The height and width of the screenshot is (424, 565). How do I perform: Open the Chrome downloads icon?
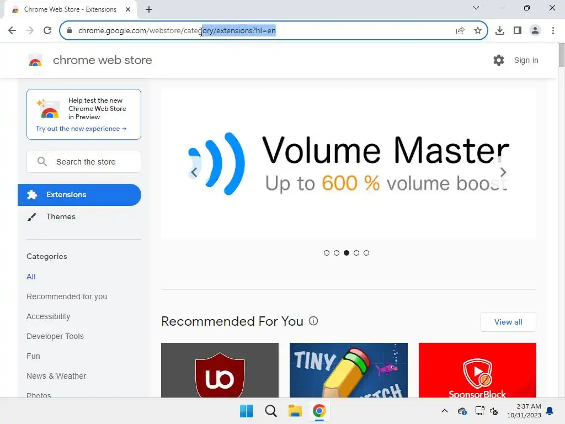click(500, 31)
